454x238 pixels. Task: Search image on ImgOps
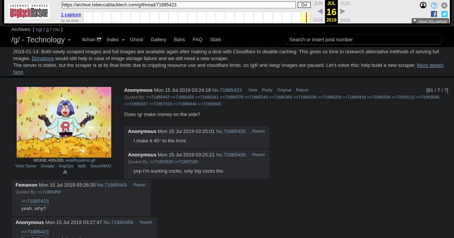pos(66,166)
